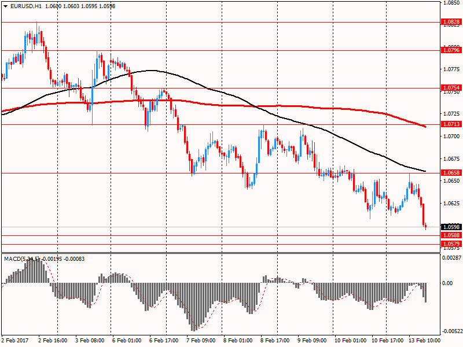Click the 1.0754 red price level label
463x347 pixels.
[451, 88]
